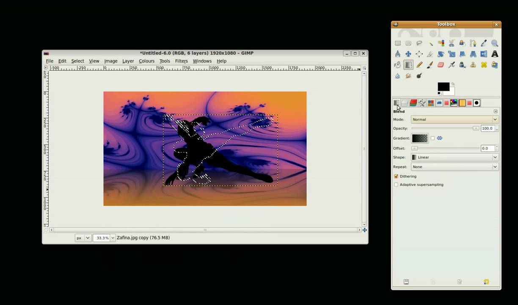The width and height of the screenshot is (518, 305).
Task: Select the Foreground Select tool
Action: point(462,43)
